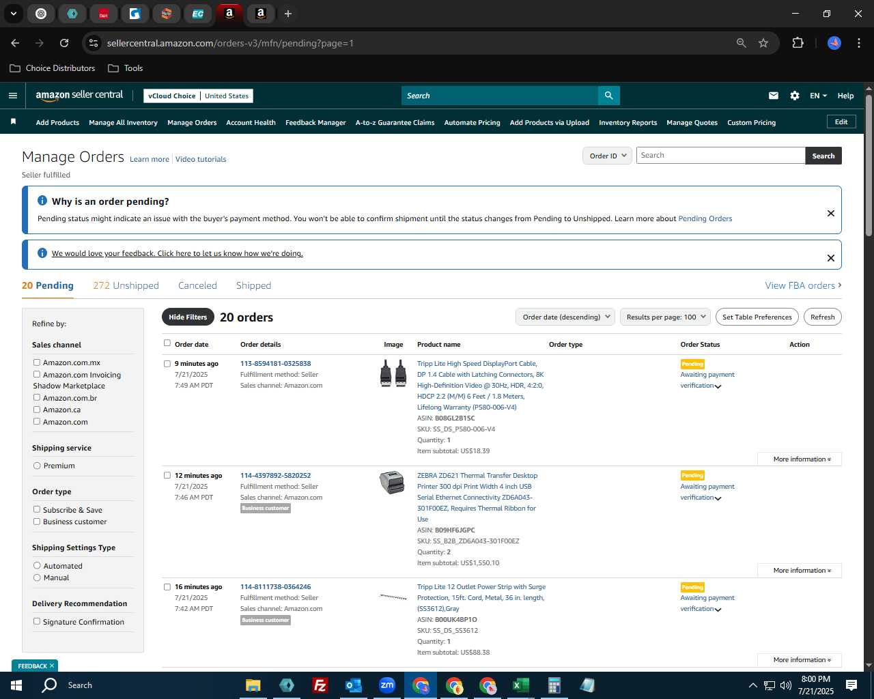Click the bookmark icon in navigation bar

13,122
